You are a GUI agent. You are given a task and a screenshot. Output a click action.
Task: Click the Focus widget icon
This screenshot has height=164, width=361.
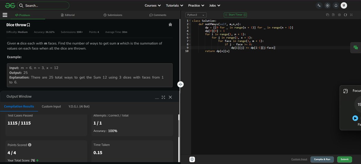(345, 91)
